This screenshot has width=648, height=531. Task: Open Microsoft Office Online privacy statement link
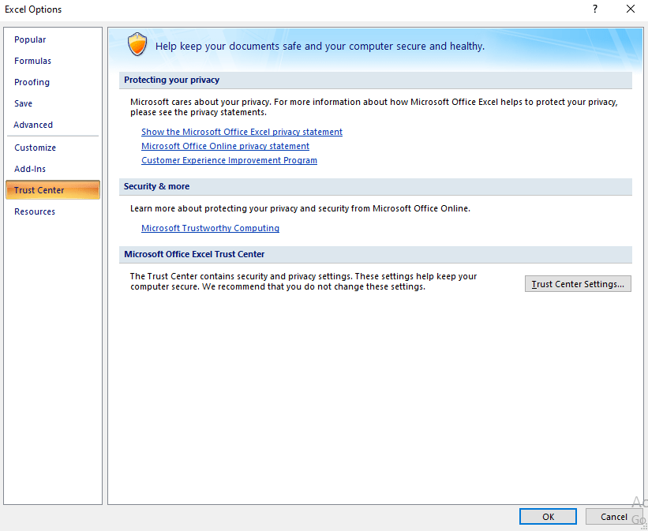click(225, 146)
